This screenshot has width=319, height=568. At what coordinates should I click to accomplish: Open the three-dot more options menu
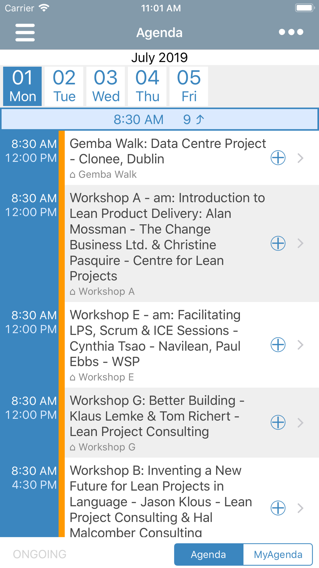pos(291,32)
